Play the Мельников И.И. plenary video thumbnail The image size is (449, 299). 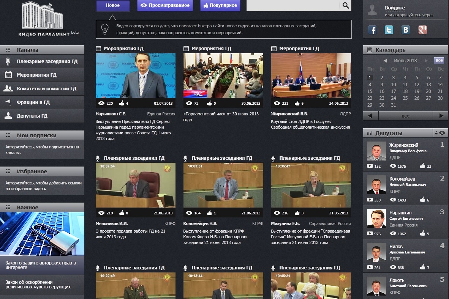pos(136,185)
